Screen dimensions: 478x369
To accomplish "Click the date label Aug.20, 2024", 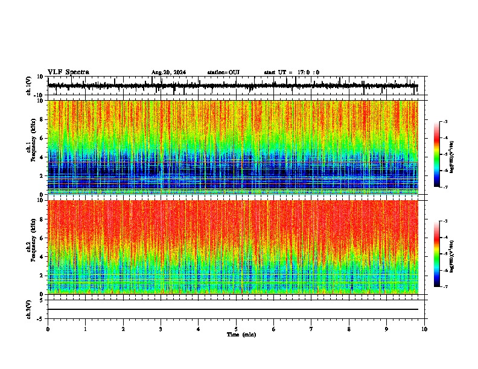I will click(x=168, y=72).
